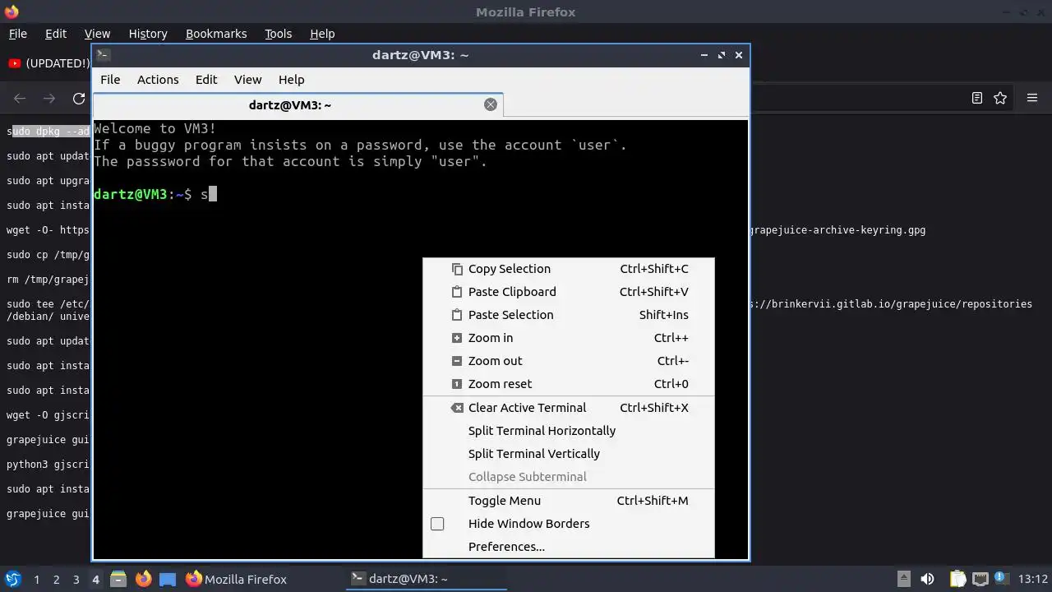1052x592 pixels.
Task: Close the dartz@VM3 terminal tab
Action: tap(491, 104)
